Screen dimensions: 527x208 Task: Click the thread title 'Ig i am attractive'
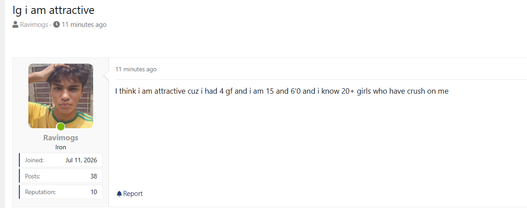tap(54, 10)
